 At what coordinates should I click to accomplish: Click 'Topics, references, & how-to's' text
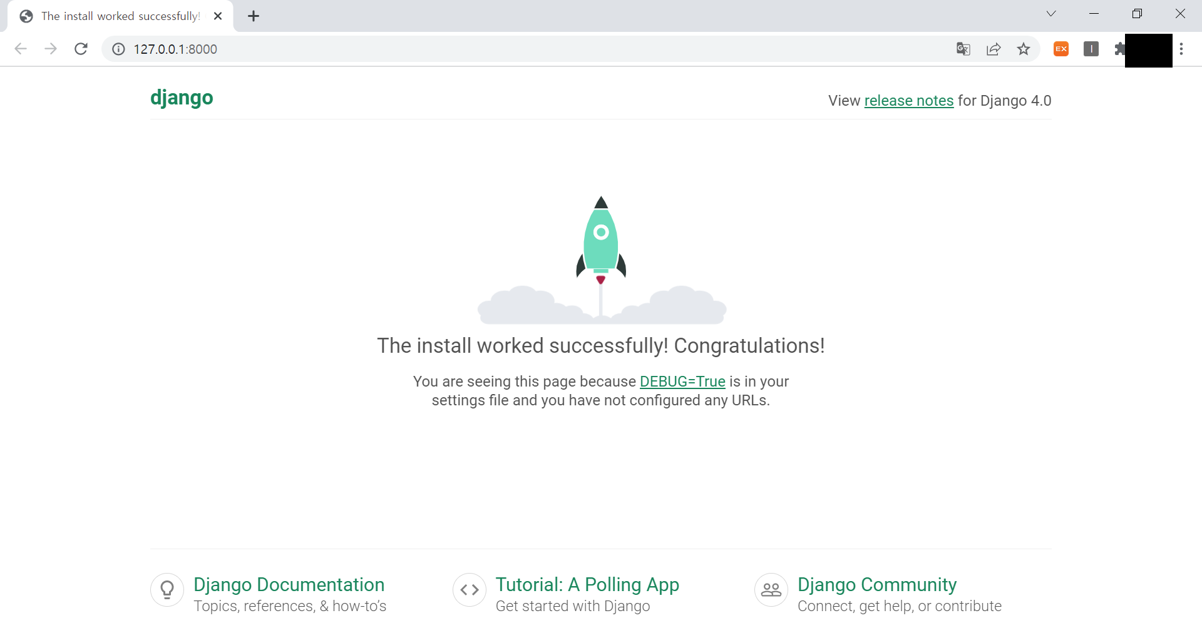pos(290,606)
